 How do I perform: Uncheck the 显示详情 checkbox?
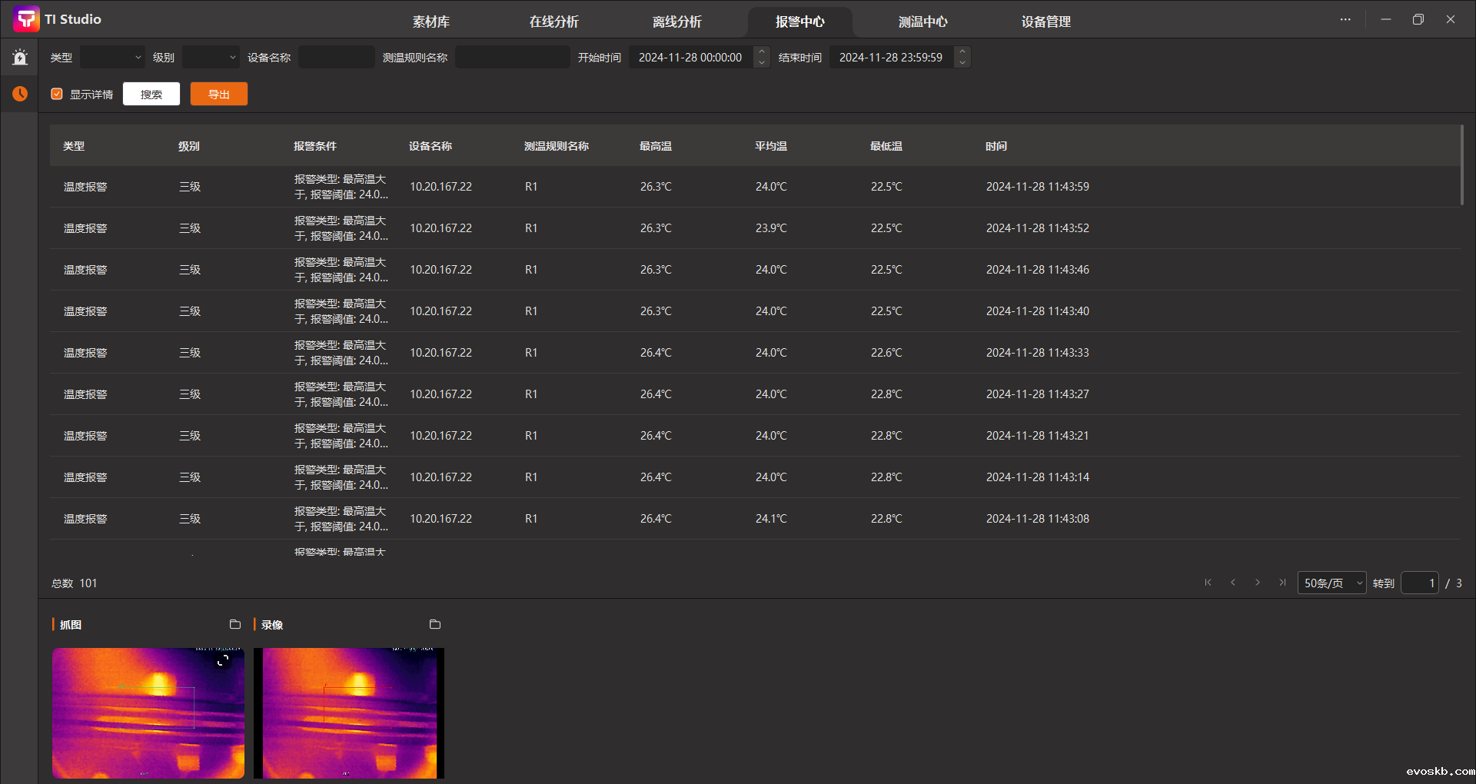pyautogui.click(x=57, y=94)
